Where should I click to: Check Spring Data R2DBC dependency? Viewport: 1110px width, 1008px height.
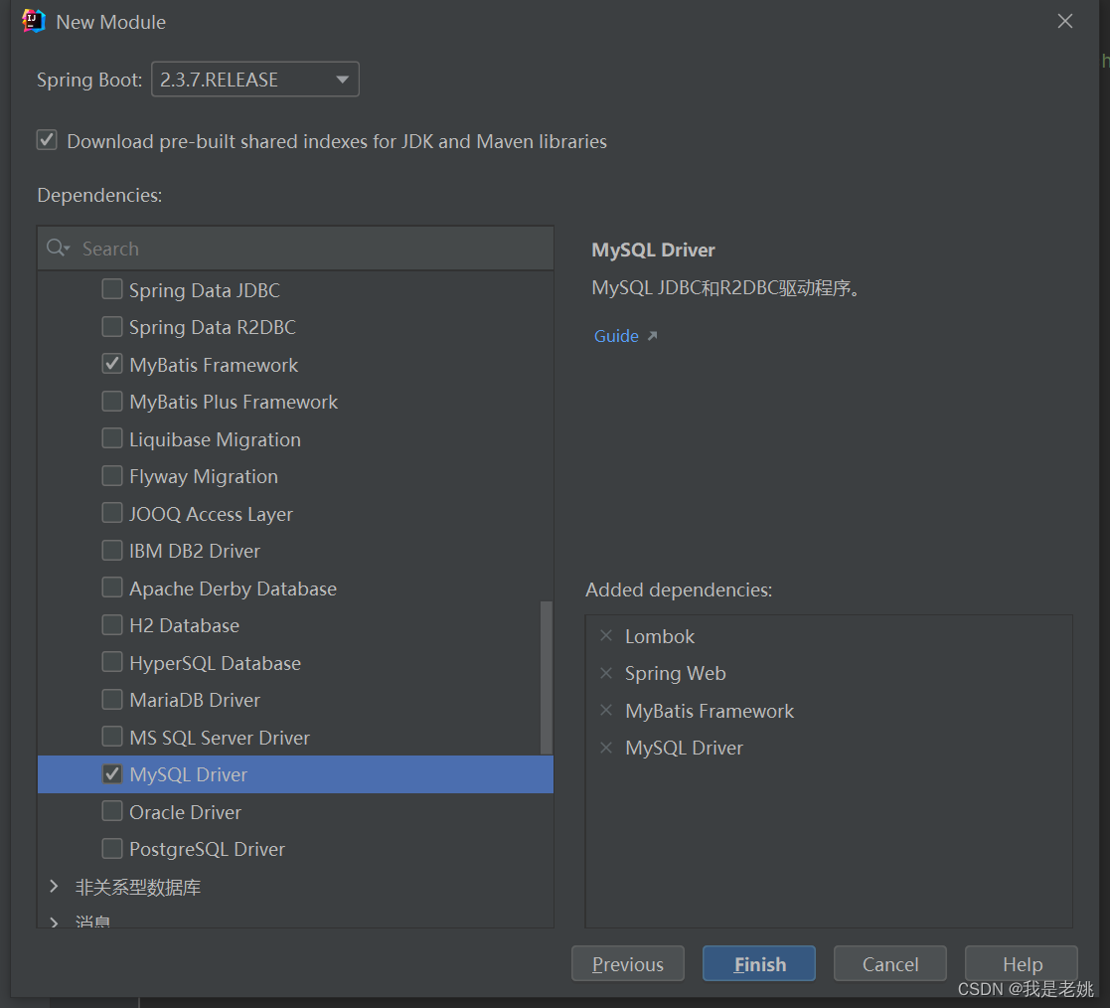[112, 326]
